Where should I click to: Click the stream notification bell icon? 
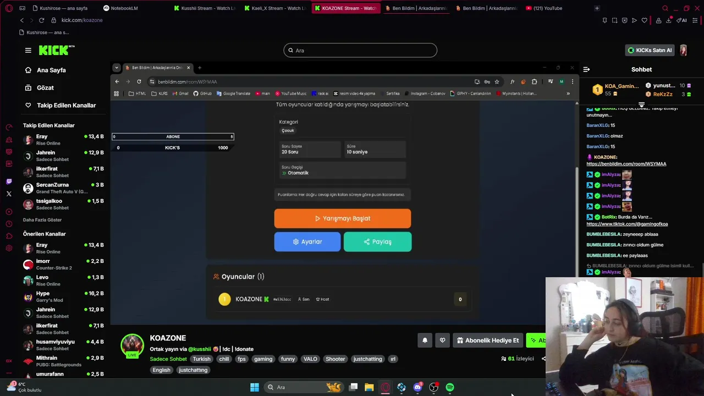(425, 340)
